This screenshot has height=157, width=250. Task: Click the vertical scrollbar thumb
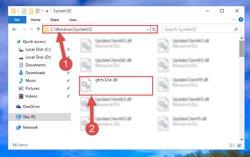click(242, 49)
